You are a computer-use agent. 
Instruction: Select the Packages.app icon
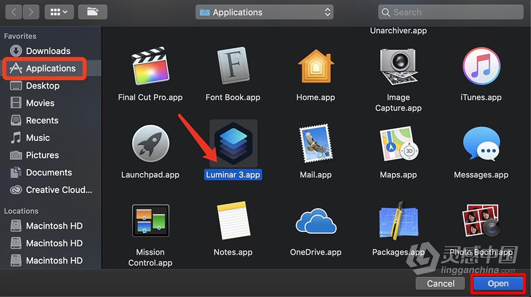tap(398, 220)
